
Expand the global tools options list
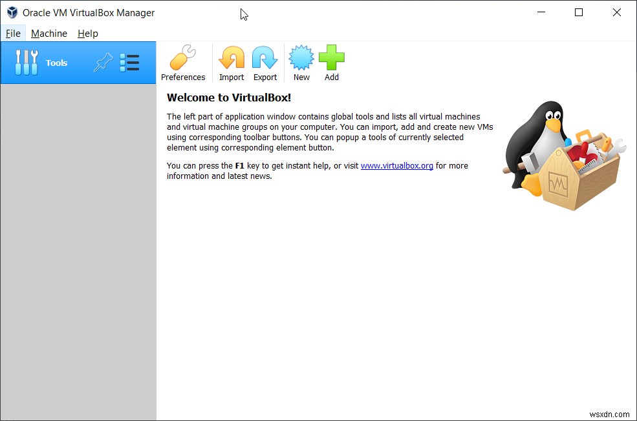[x=129, y=62]
